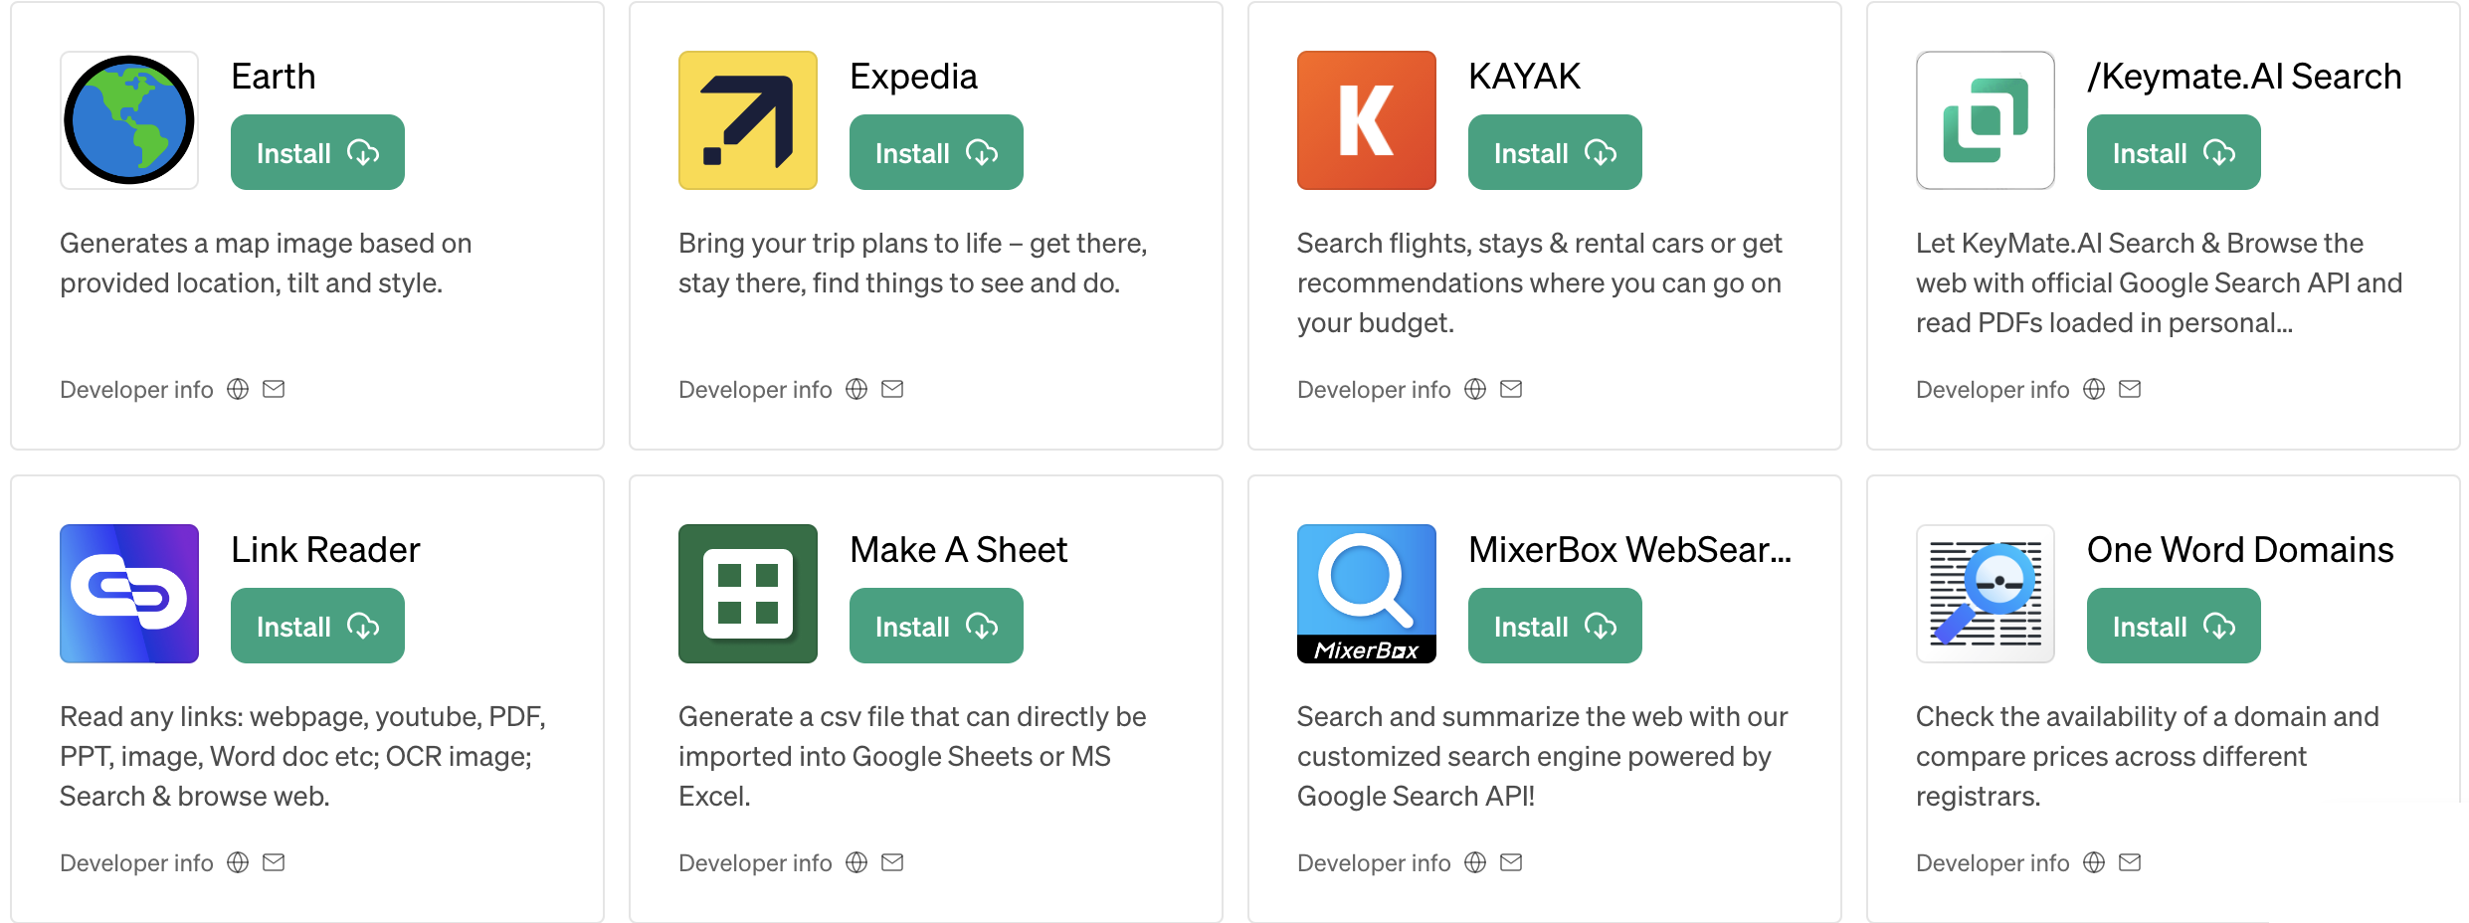The height and width of the screenshot is (923, 2469).
Task: Install the KAYAK plugin
Action: [1555, 152]
